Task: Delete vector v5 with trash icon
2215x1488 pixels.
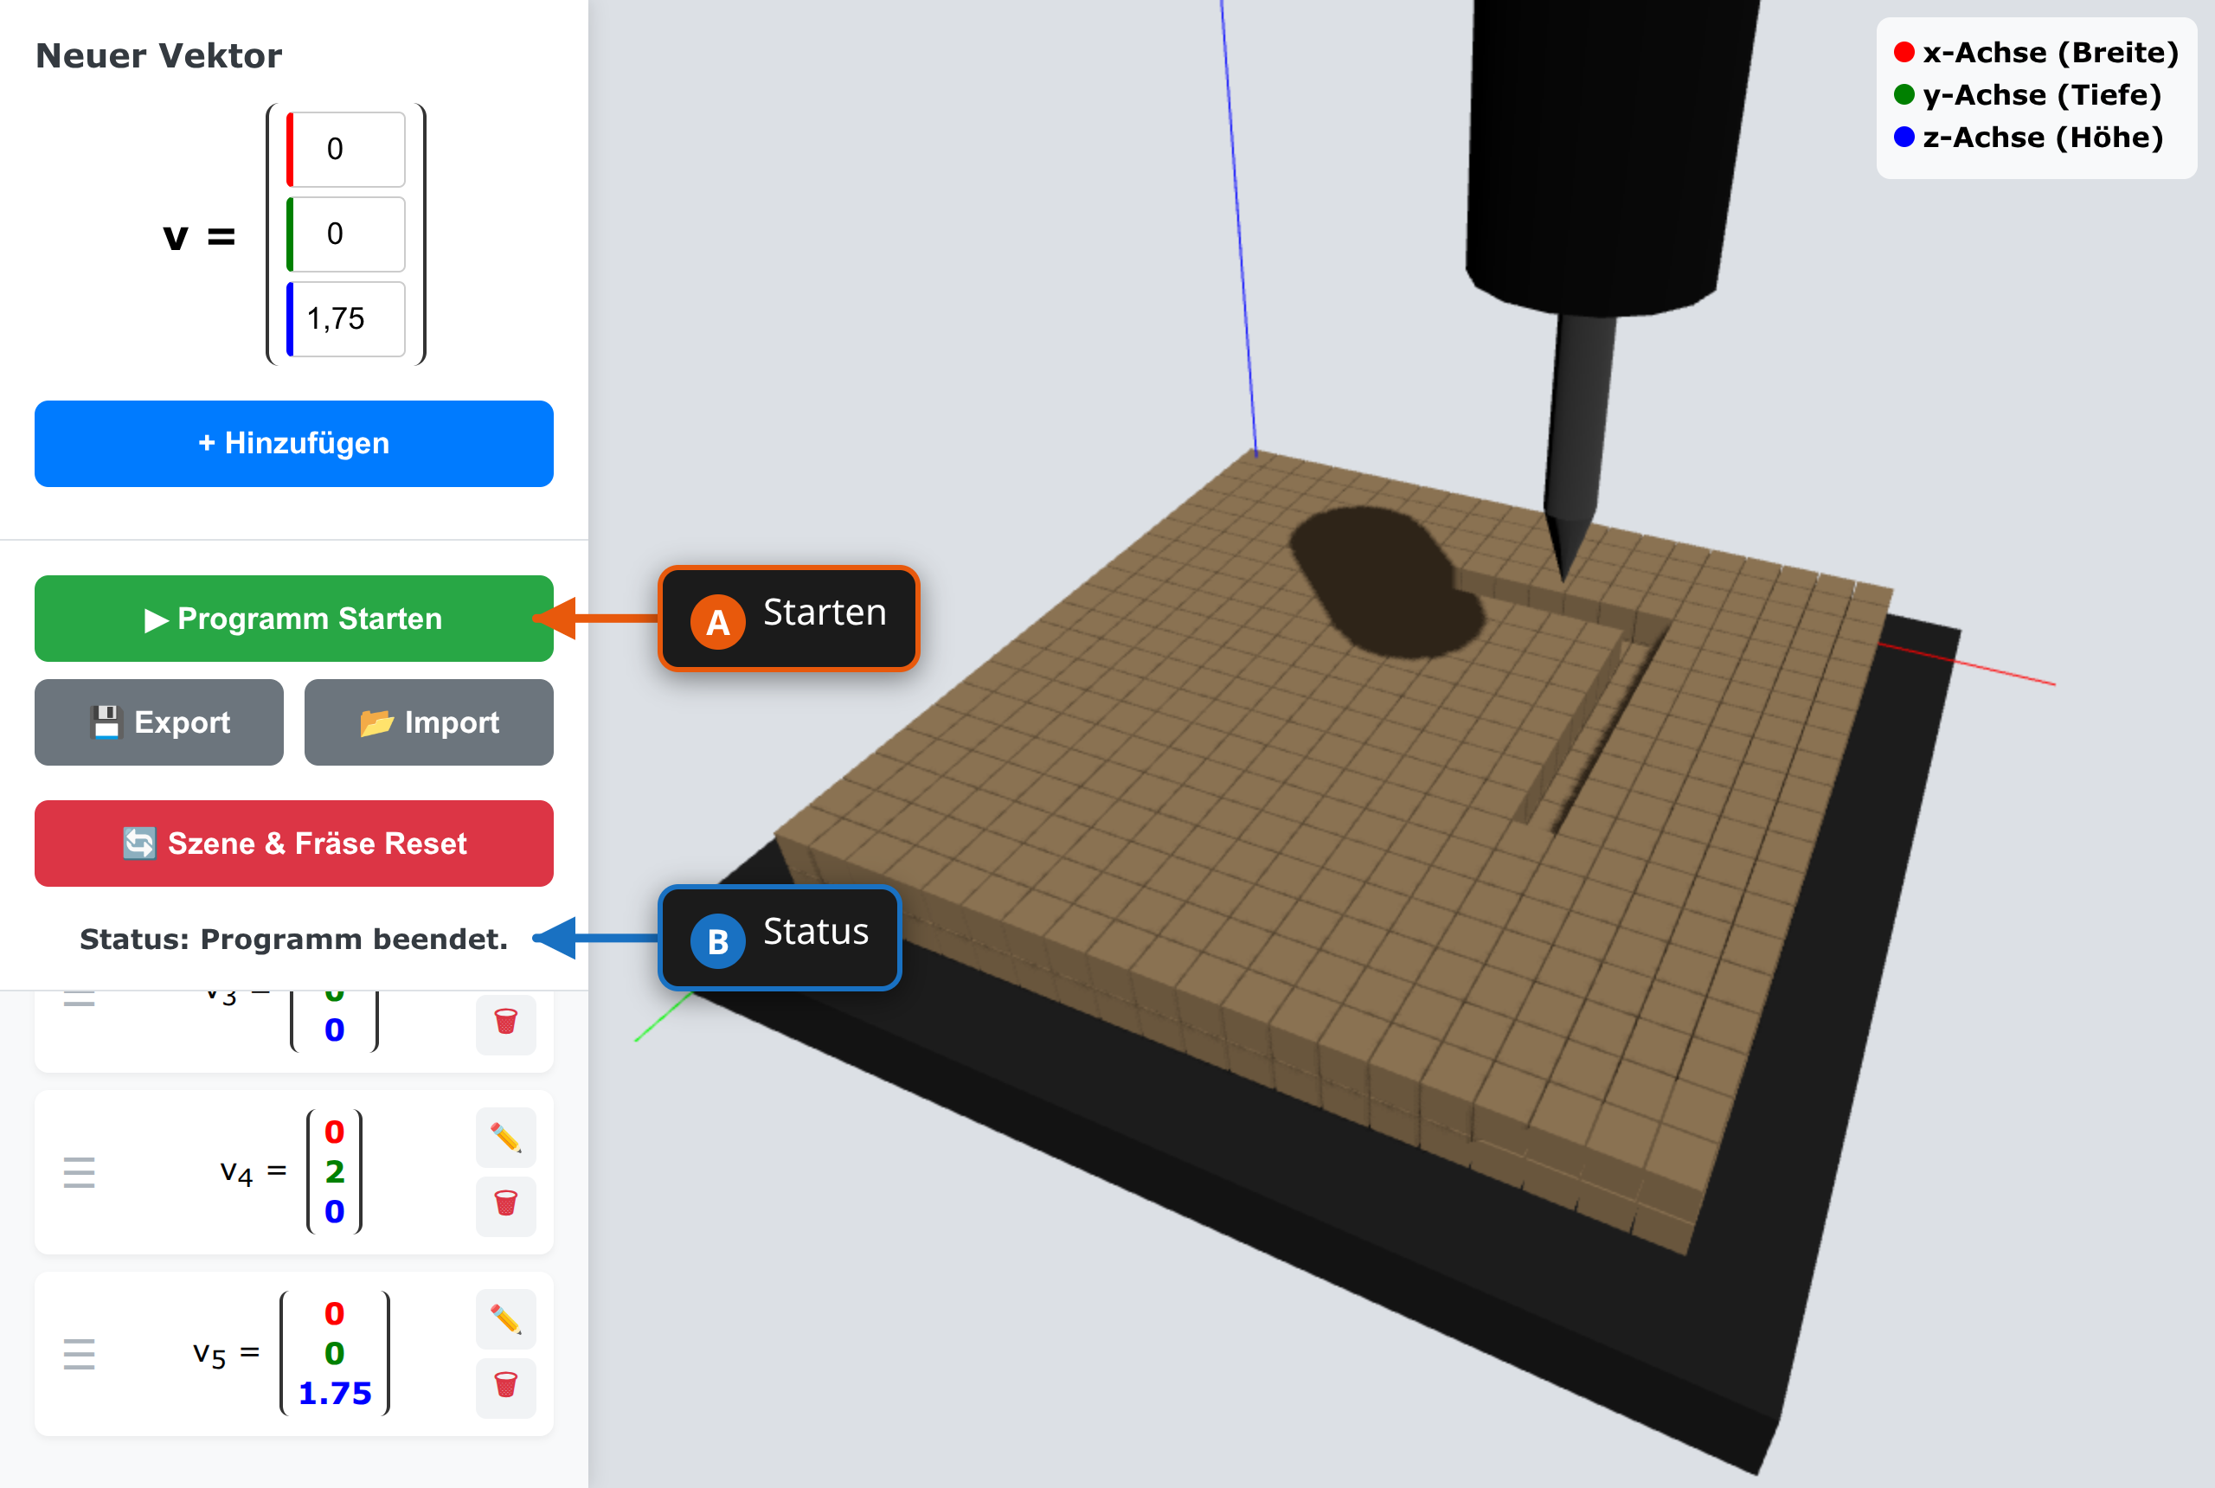Action: 506,1388
